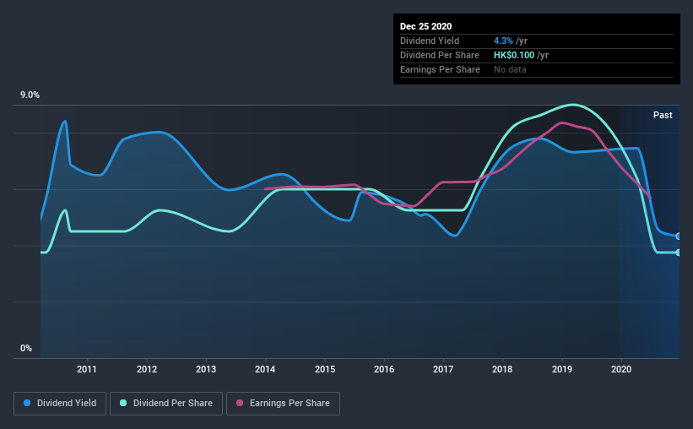Click the 2015 x-axis label
Viewport: 693px width, 429px height.
tap(325, 369)
